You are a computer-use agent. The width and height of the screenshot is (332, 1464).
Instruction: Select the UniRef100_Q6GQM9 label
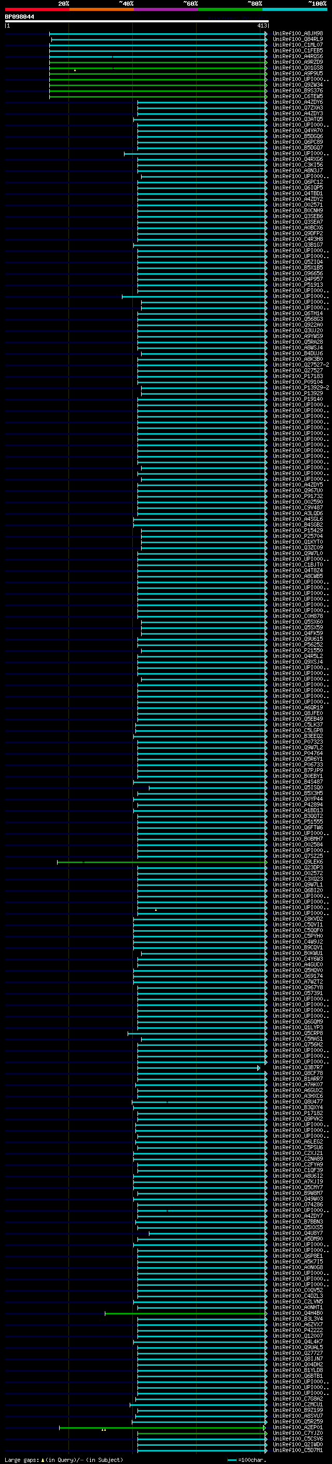click(297, 1022)
